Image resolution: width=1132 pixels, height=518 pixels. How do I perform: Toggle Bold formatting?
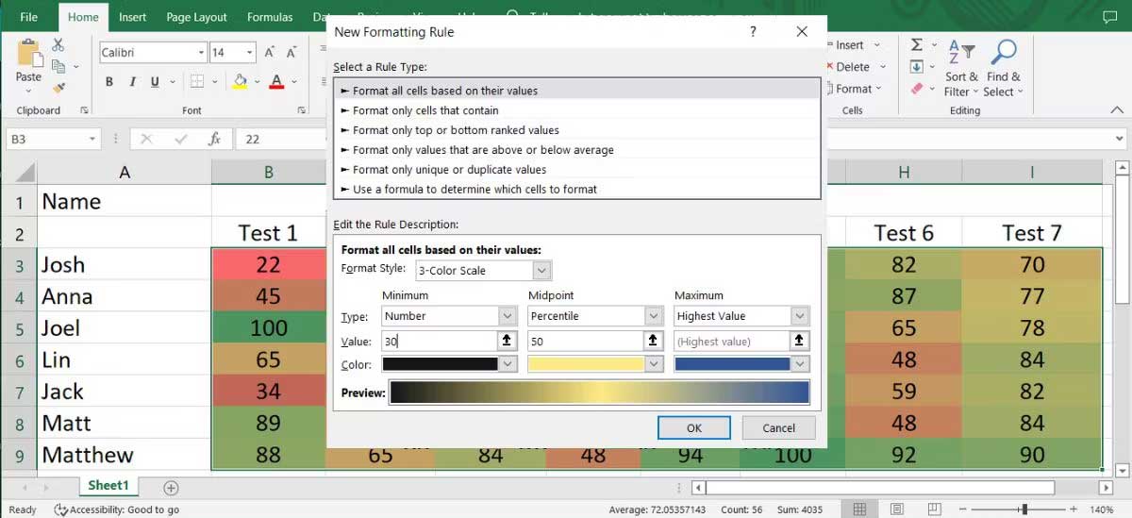(109, 82)
